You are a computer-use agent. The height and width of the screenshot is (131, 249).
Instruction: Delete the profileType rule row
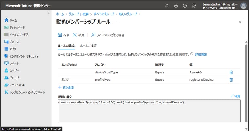point(231,80)
